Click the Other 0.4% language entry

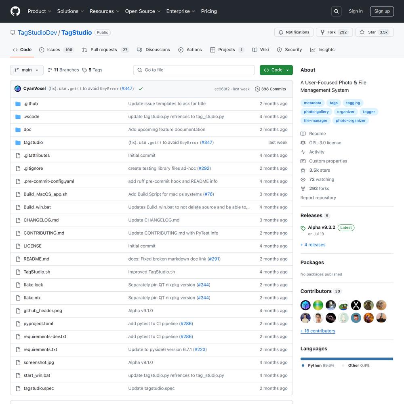[x=356, y=365]
